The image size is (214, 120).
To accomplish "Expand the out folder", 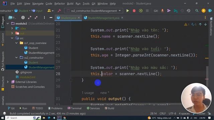I will point(12,33).
